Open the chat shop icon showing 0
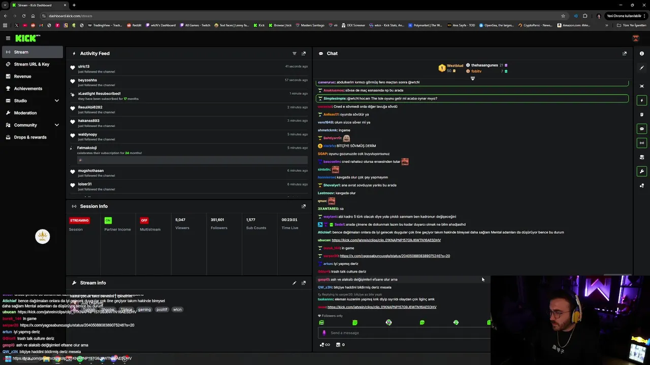650x365 pixels. coord(340,345)
